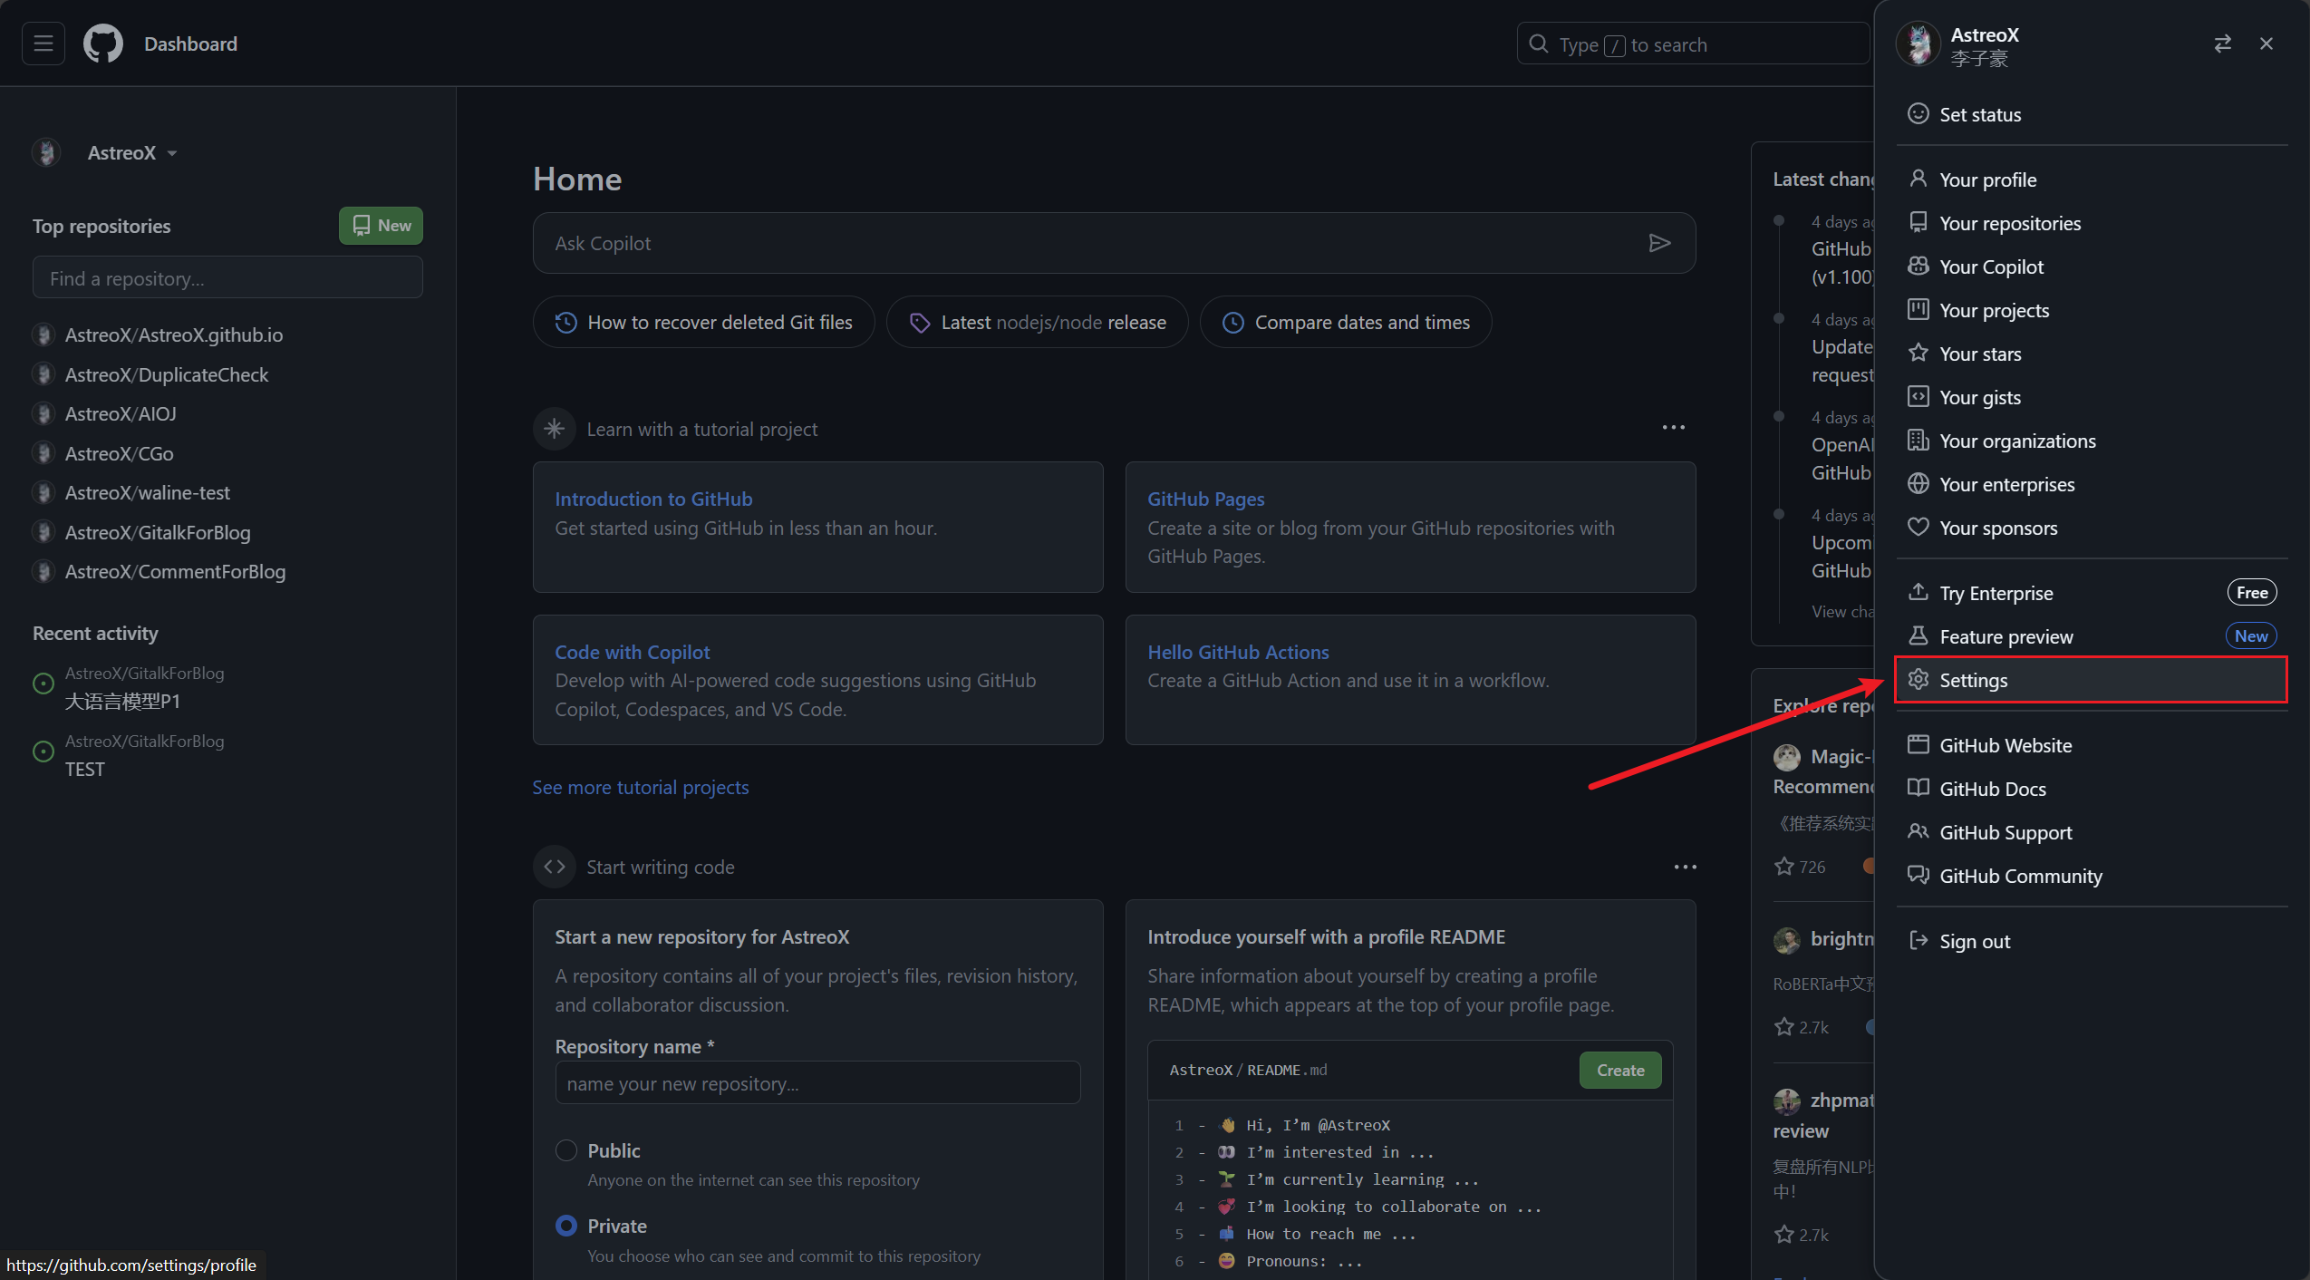Screen dimensions: 2310x1280
Task: Click the star icon showing 726
Action: (x=1783, y=866)
